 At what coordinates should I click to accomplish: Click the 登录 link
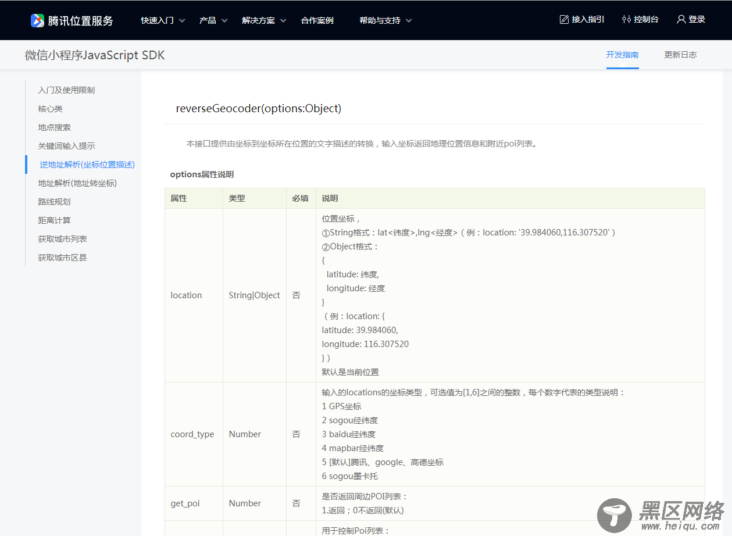[x=697, y=20]
